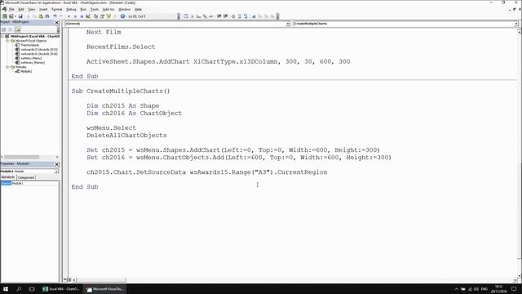Click on "Dim ch2015 As Shape" line
522x294 pixels.
coord(123,105)
